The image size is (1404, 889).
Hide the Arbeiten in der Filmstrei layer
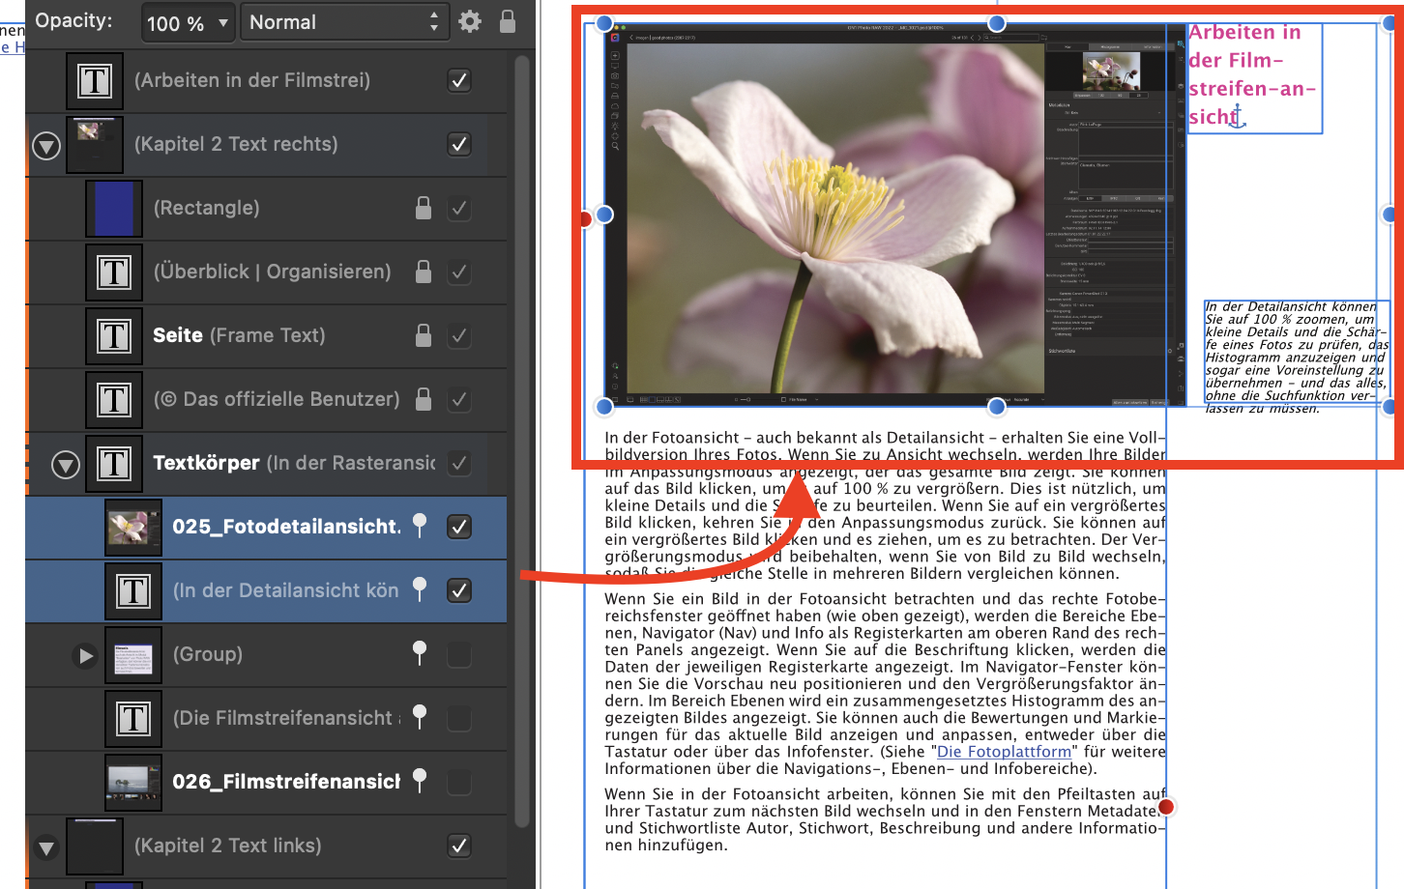[459, 80]
